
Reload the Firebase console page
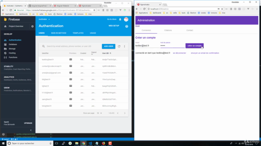click(11, 10)
